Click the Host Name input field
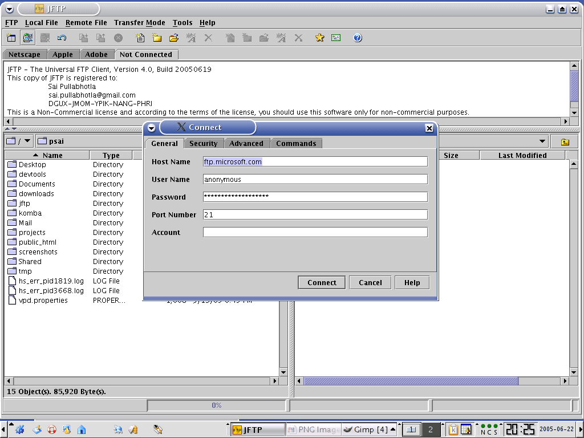The height and width of the screenshot is (438, 584). [x=315, y=161]
